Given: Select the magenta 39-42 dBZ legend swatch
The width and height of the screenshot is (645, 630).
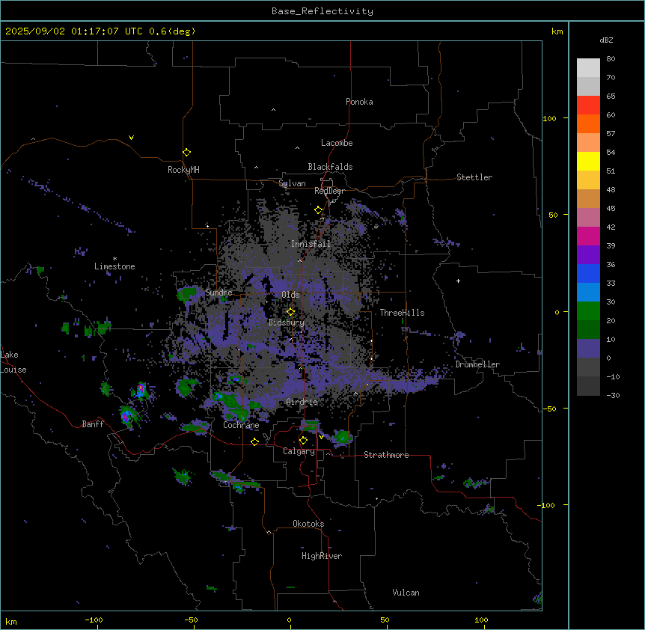Looking at the screenshot, I should [588, 236].
